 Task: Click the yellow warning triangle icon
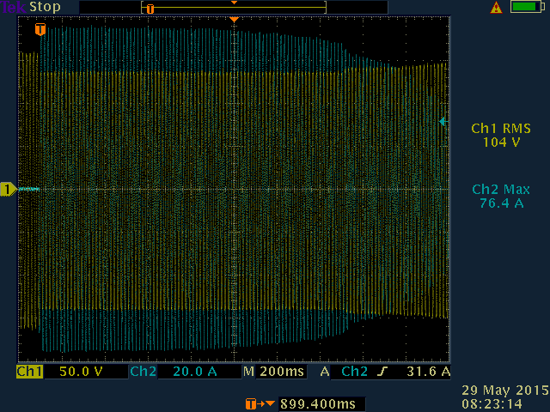(x=496, y=8)
